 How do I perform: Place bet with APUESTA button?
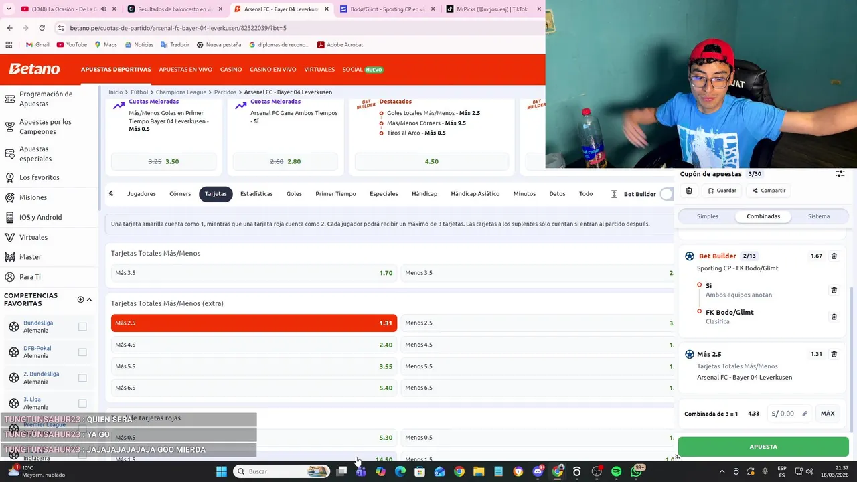coord(763,447)
